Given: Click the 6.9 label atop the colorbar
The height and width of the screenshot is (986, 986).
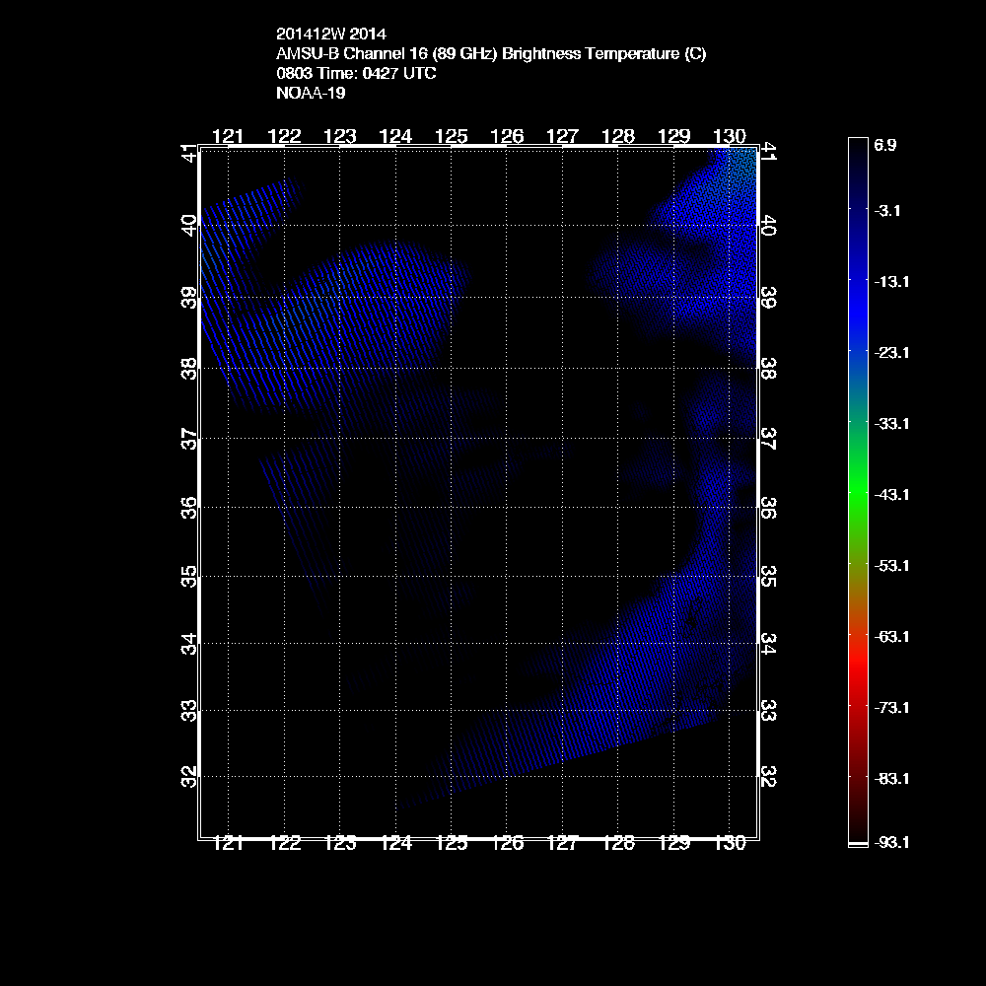Looking at the screenshot, I should [x=884, y=145].
